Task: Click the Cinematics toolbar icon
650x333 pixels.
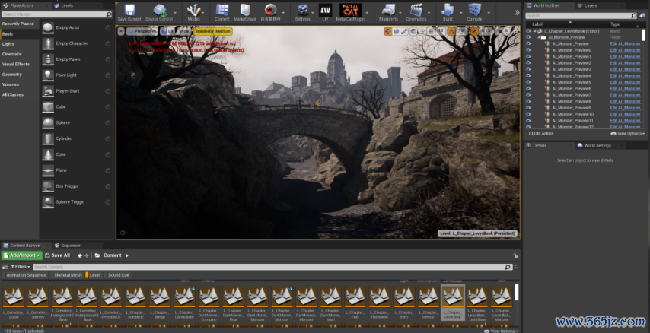Action: (416, 12)
